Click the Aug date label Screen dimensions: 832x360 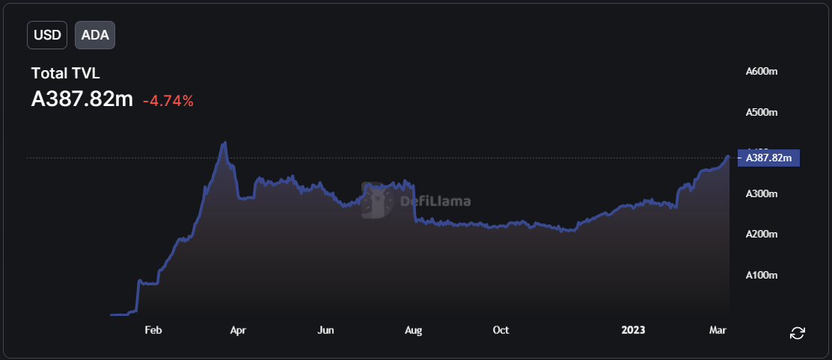tap(413, 330)
